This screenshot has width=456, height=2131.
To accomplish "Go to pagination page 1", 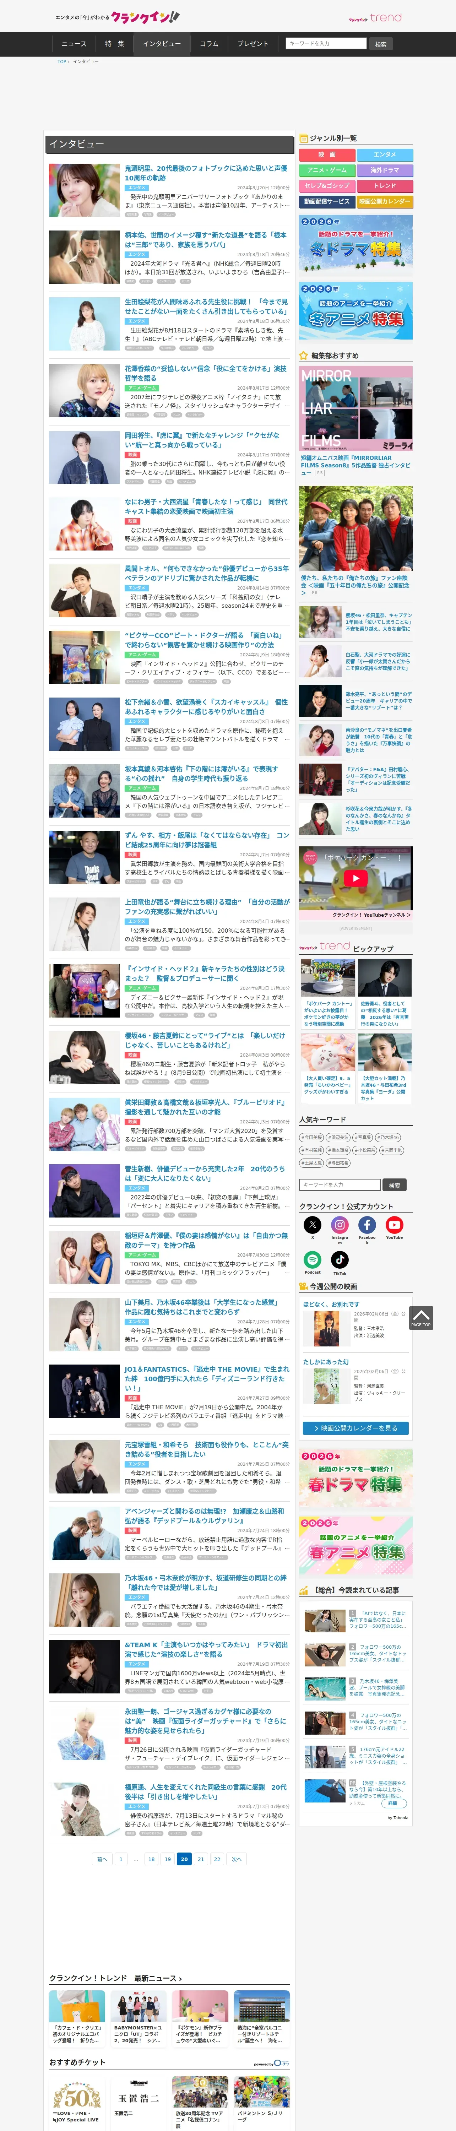I will tap(121, 1859).
